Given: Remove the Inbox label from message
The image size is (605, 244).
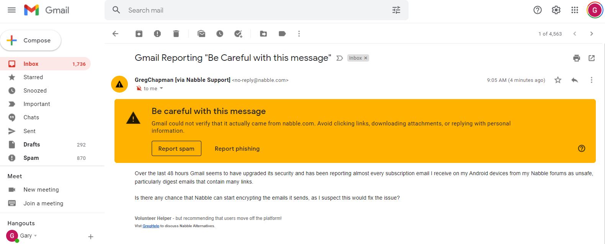Looking at the screenshot, I should 366,58.
